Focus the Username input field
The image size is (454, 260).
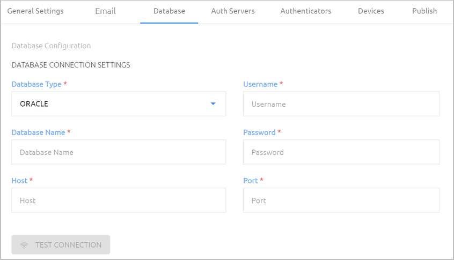click(x=341, y=104)
